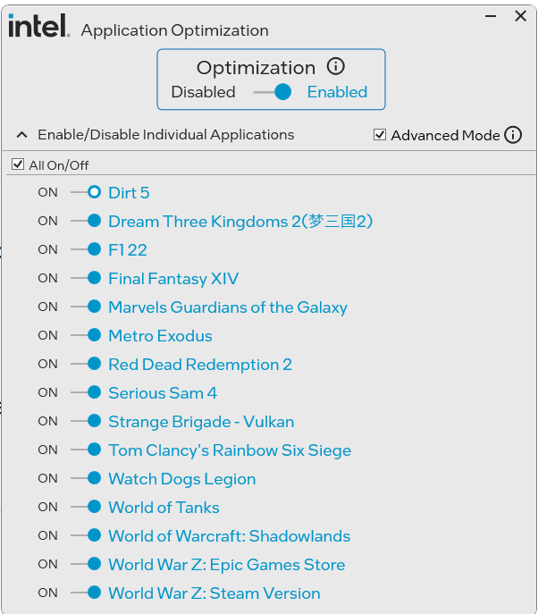Click the Red Dead Redemption 2 entry
The image size is (538, 614).
200,365
